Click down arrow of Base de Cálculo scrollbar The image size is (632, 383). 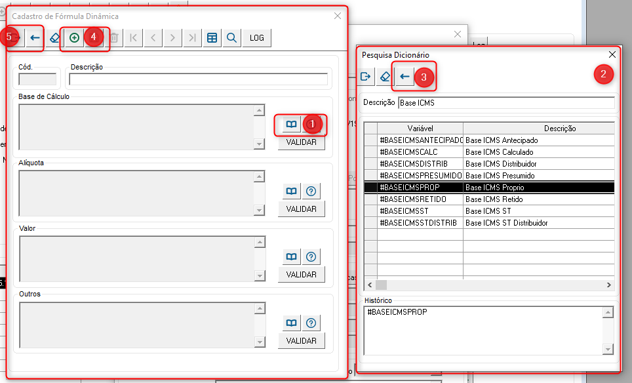(260, 144)
